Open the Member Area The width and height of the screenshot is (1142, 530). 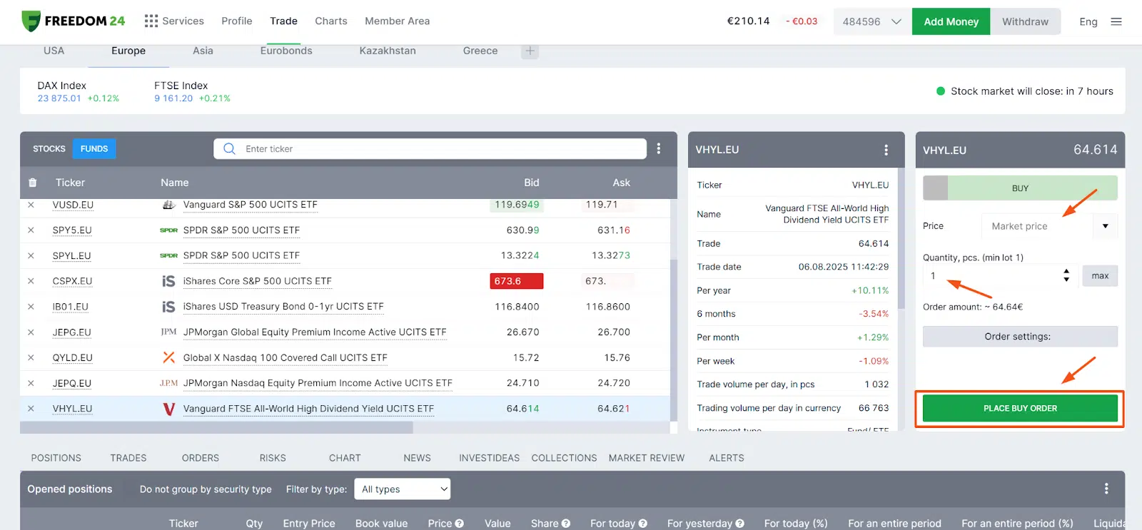(398, 21)
